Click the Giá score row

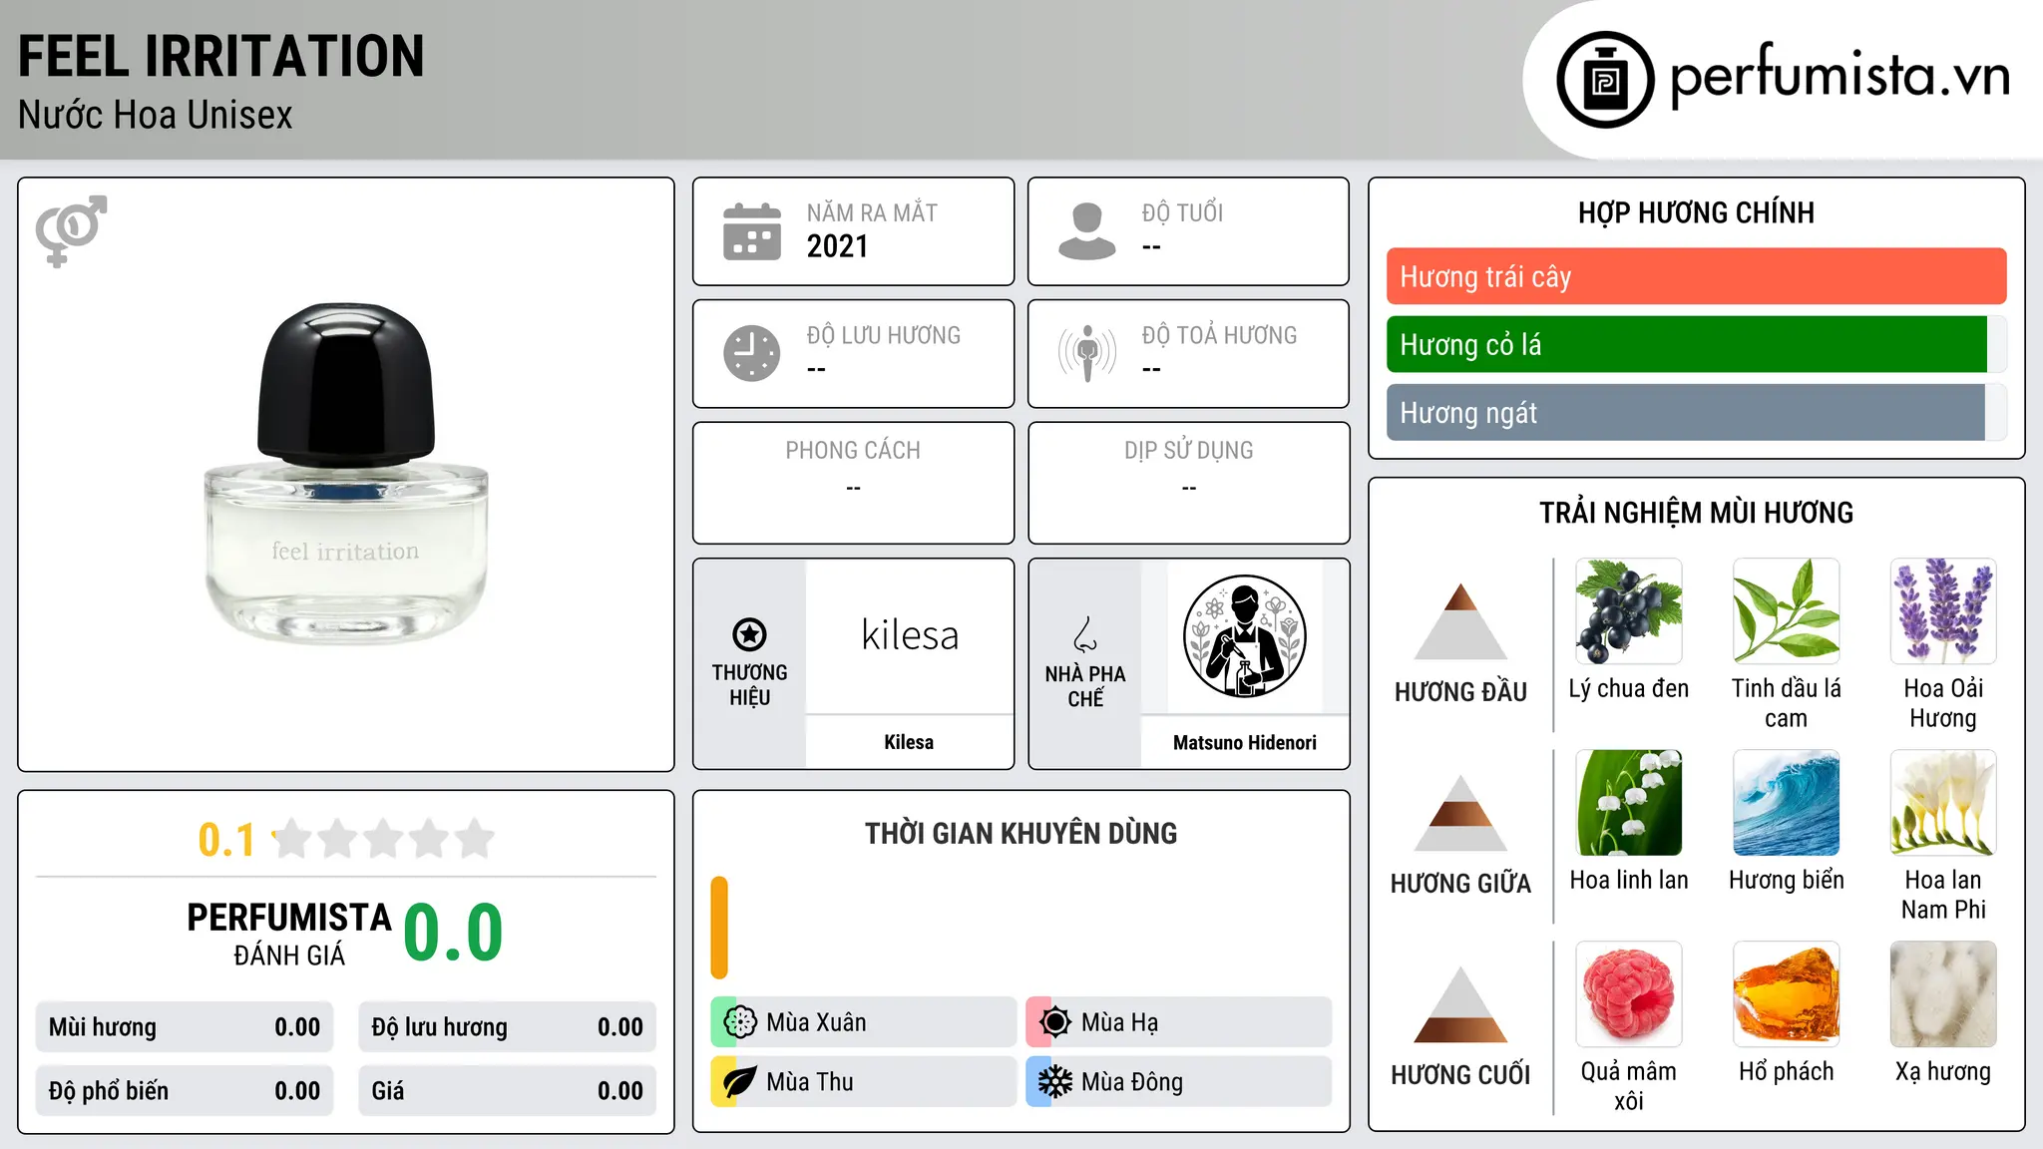click(x=507, y=1091)
